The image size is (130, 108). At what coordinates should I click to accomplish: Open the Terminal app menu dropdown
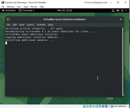click(27, 10)
